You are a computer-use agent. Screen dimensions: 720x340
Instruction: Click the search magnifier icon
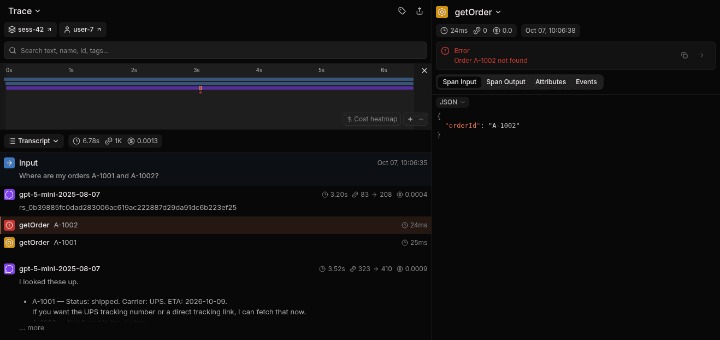click(x=13, y=50)
